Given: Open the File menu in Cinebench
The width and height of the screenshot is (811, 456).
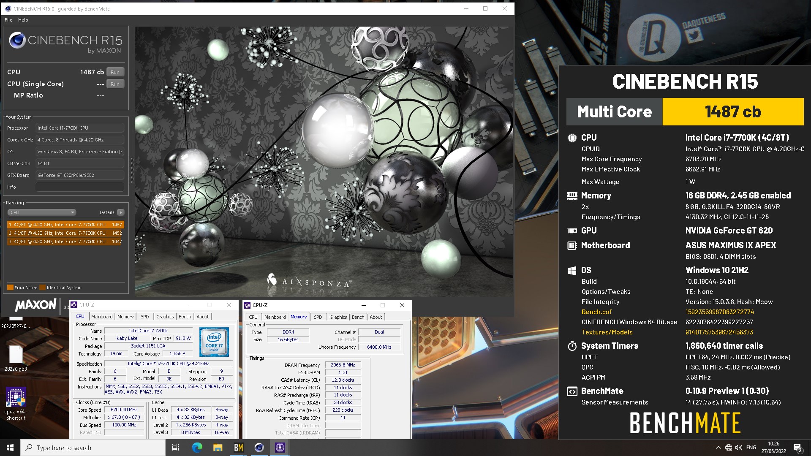Looking at the screenshot, I should tap(8, 20).
